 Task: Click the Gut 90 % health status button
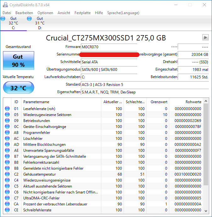[19, 61]
